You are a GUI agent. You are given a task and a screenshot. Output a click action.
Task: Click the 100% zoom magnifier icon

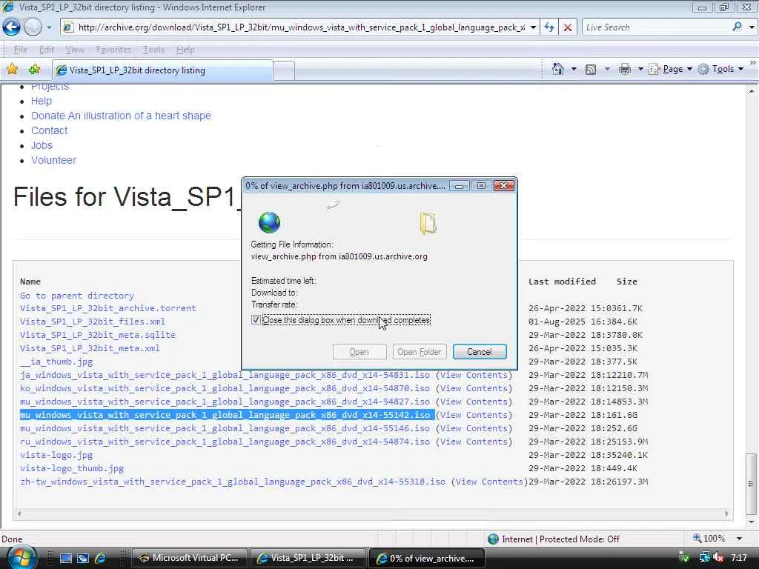pyautogui.click(x=697, y=538)
